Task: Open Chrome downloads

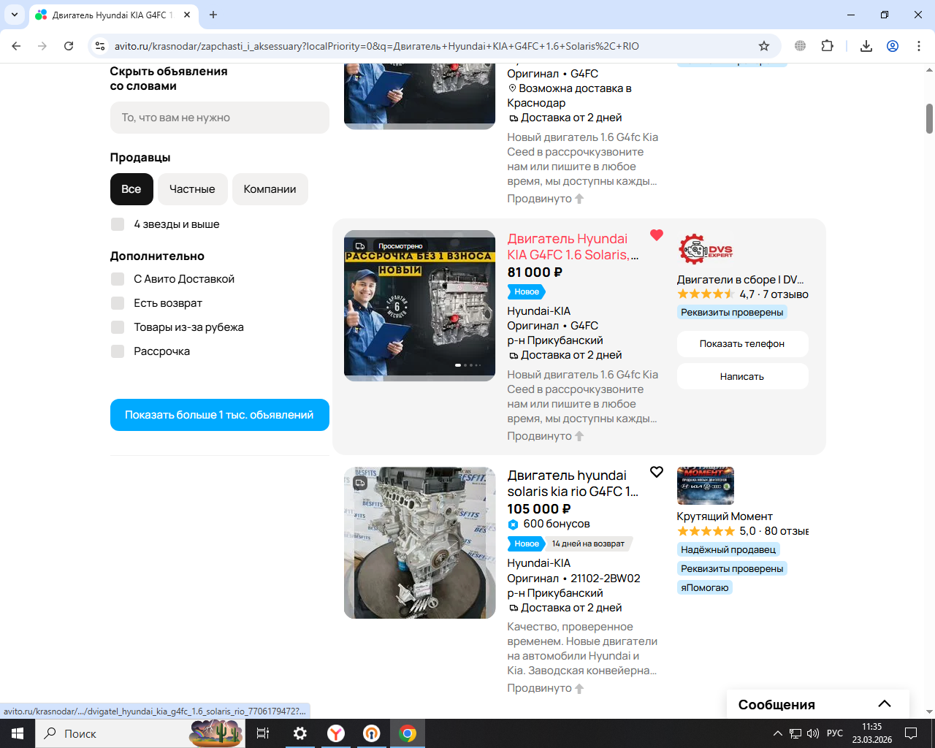Action: (866, 46)
